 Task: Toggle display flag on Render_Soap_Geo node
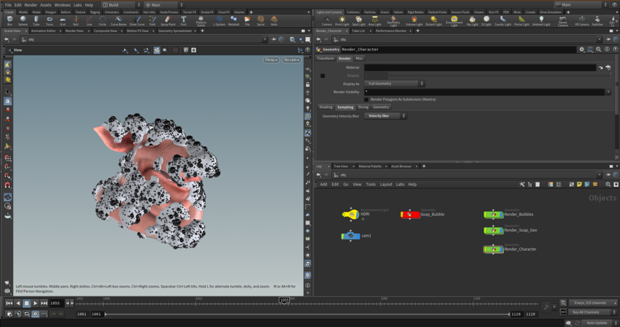pos(501,230)
